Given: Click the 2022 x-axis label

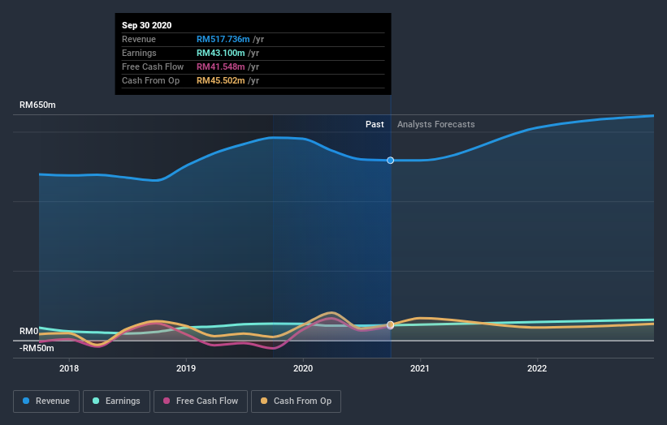Looking at the screenshot, I should [537, 368].
